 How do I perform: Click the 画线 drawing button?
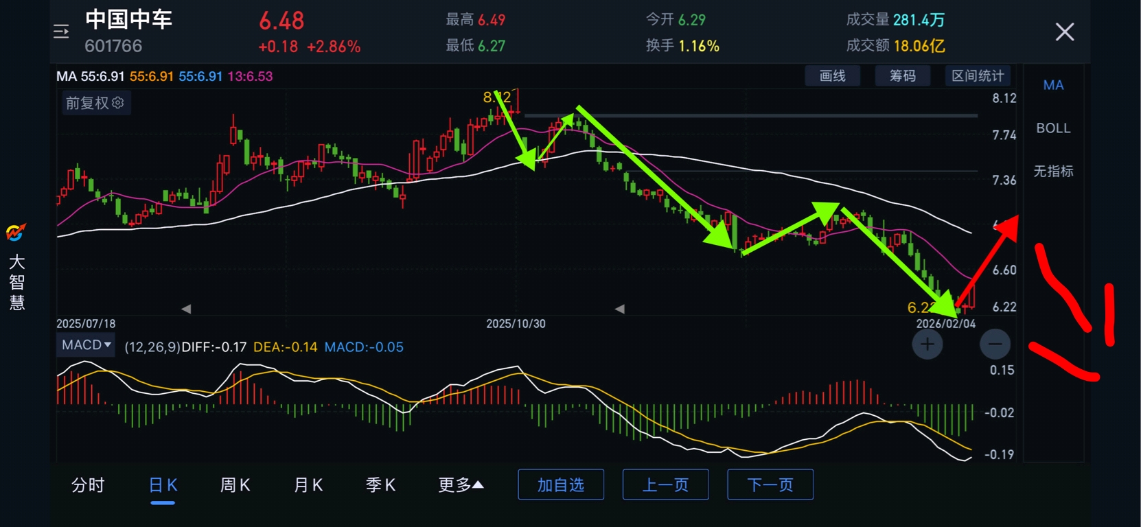[833, 75]
